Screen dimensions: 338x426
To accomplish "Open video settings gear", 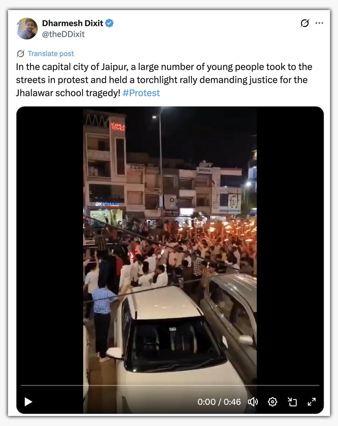I will click(x=272, y=402).
